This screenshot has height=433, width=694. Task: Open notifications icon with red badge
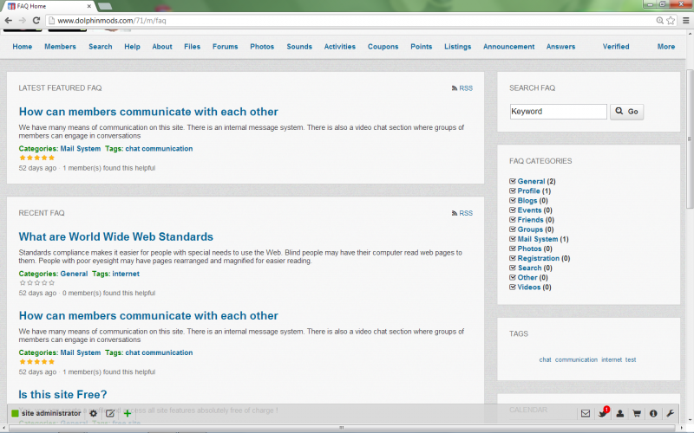[603, 413]
